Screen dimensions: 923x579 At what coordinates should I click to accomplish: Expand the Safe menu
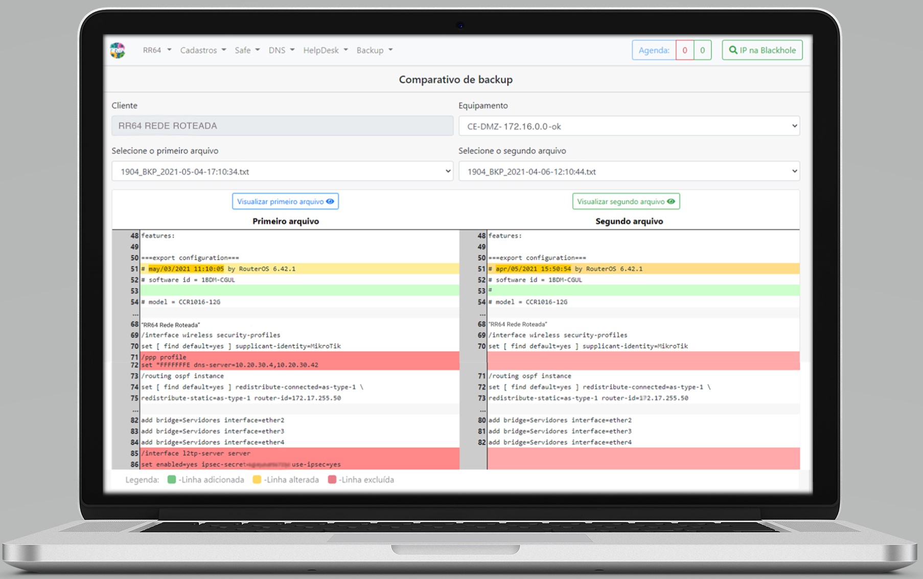(x=247, y=50)
